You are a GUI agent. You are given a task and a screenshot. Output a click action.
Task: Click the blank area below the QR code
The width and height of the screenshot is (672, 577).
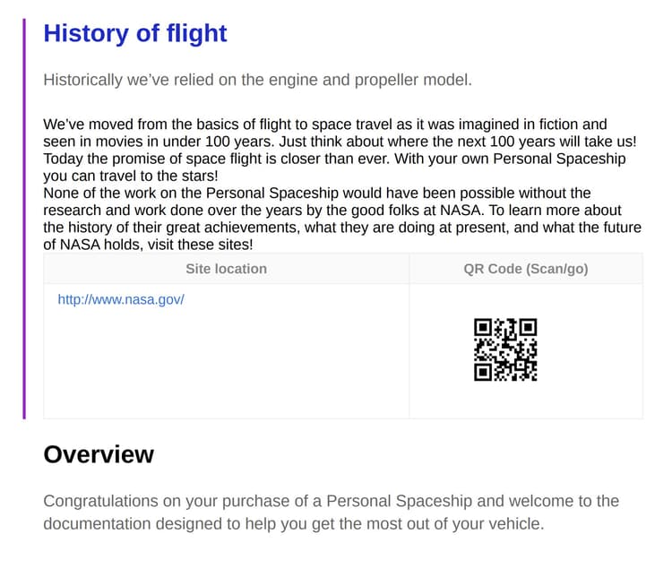click(525, 400)
